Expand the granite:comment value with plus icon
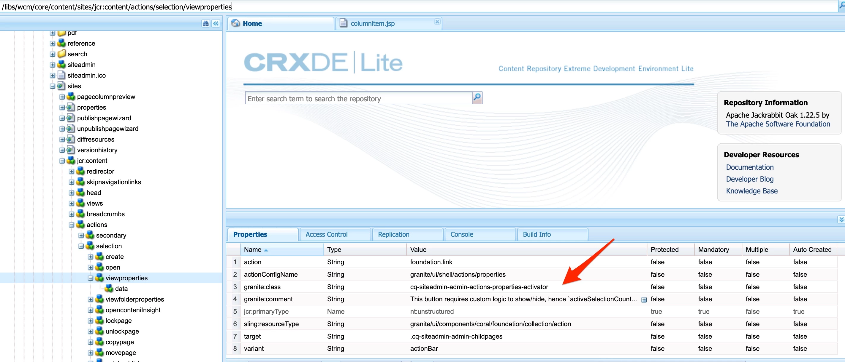This screenshot has width=845, height=362. tap(644, 299)
